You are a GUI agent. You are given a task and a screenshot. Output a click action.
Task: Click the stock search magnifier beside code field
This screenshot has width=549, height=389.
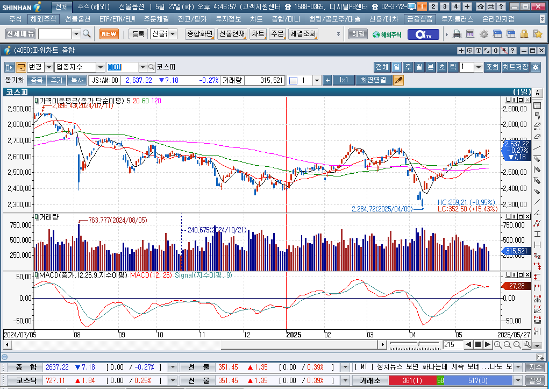(x=151, y=67)
